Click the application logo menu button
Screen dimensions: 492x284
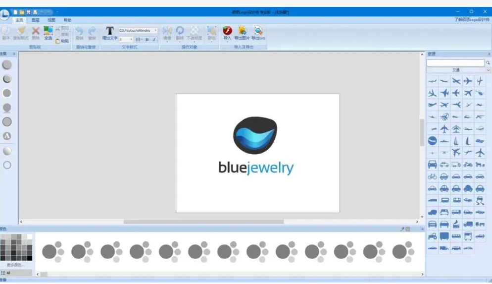[x=5, y=14]
